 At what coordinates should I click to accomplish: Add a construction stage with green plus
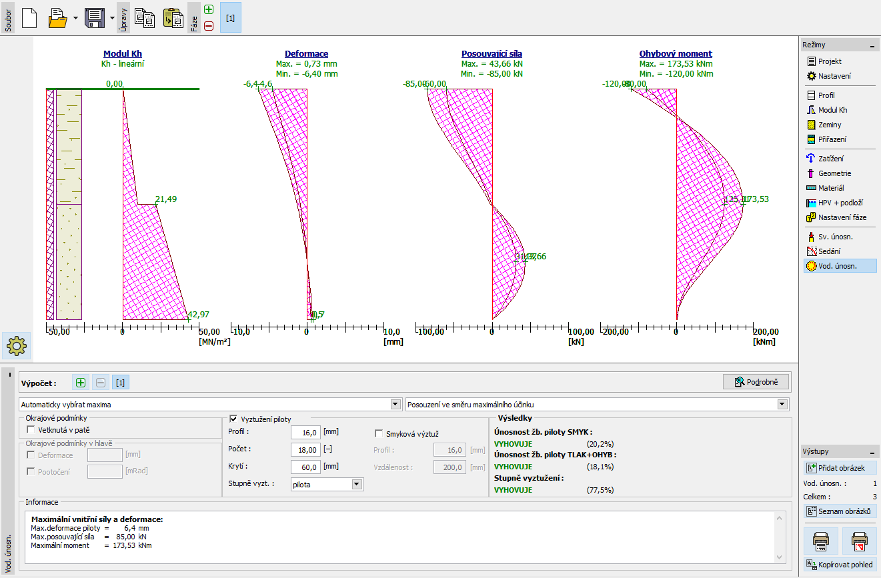209,9
